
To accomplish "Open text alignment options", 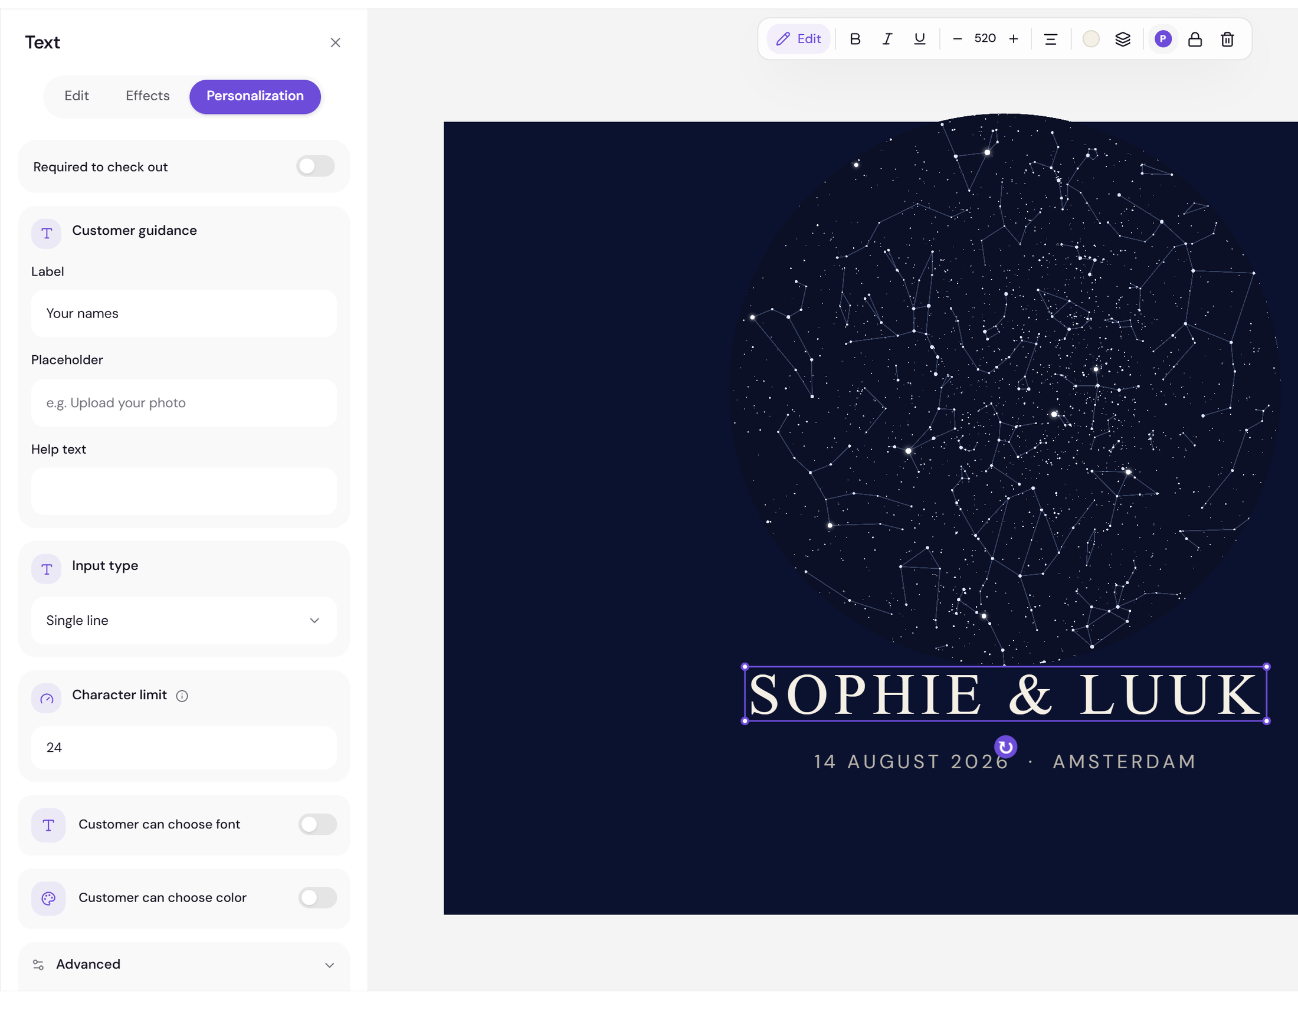I will (x=1051, y=39).
